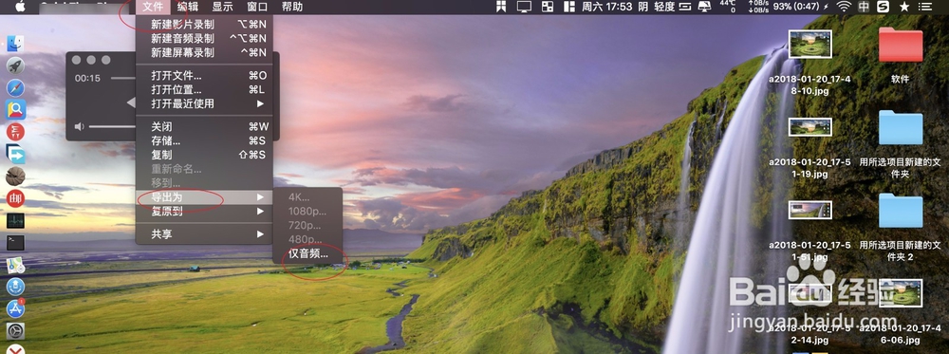Viewport: 949px width, 354px height.
Task: Open Safari compass icon in dock
Action: [x=15, y=88]
